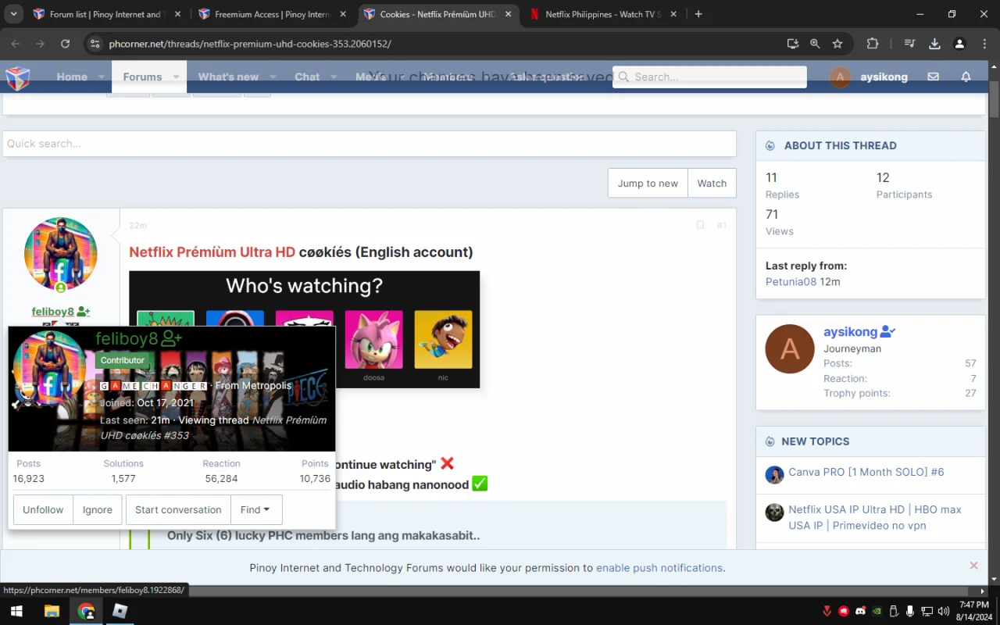Open Netflix USA IP Ultra HD topic
This screenshot has height=625, width=1000.
(874, 517)
